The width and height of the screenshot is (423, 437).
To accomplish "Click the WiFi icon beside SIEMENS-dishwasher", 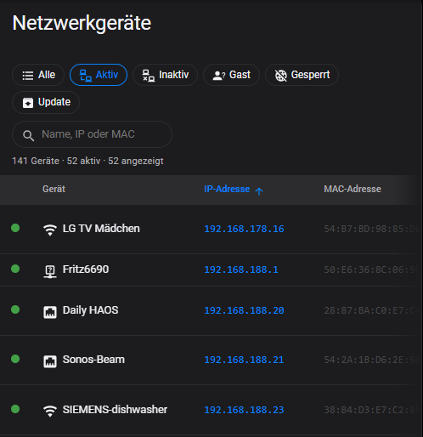I will coord(50,411).
